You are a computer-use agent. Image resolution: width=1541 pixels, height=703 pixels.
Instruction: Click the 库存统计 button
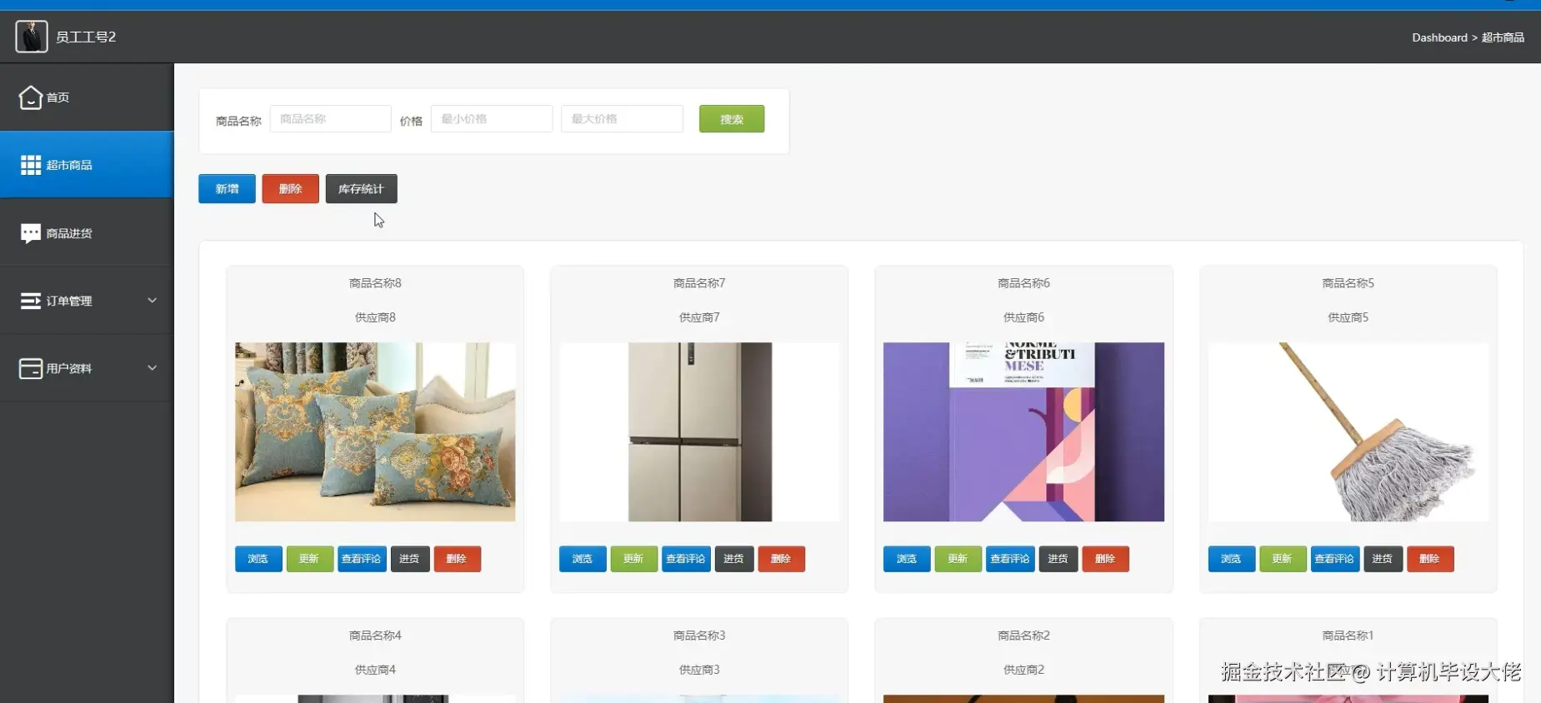tap(361, 189)
